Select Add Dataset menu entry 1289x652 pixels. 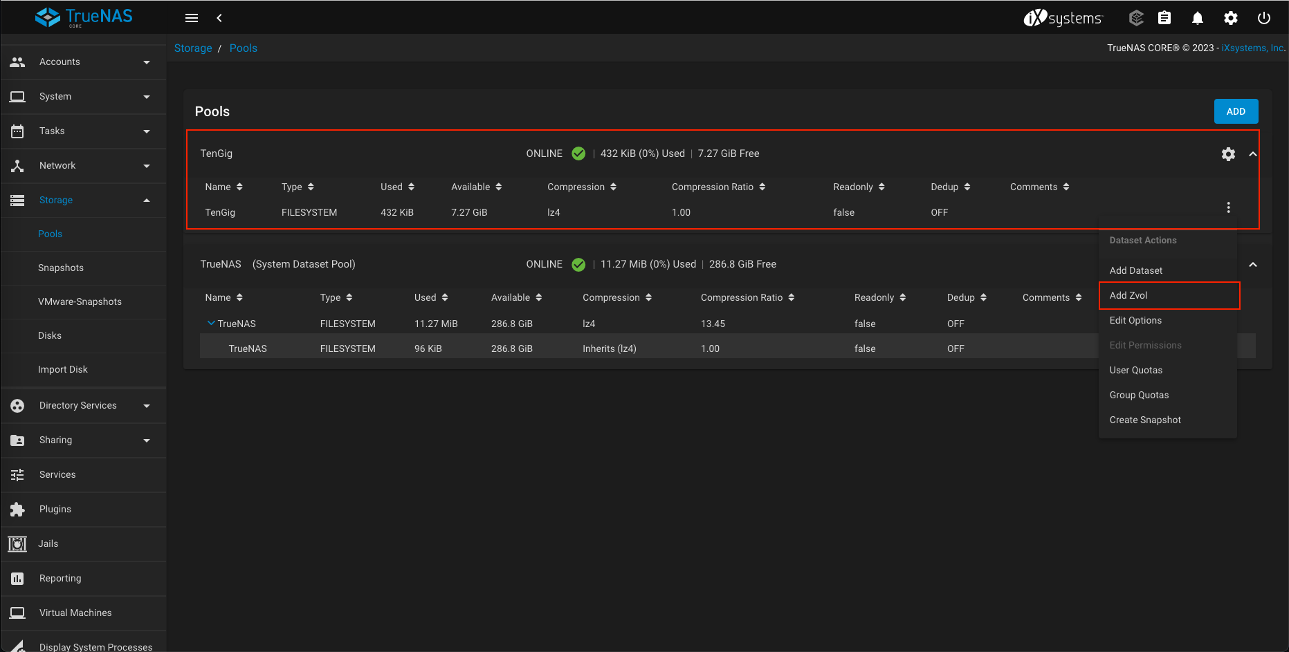tap(1135, 270)
